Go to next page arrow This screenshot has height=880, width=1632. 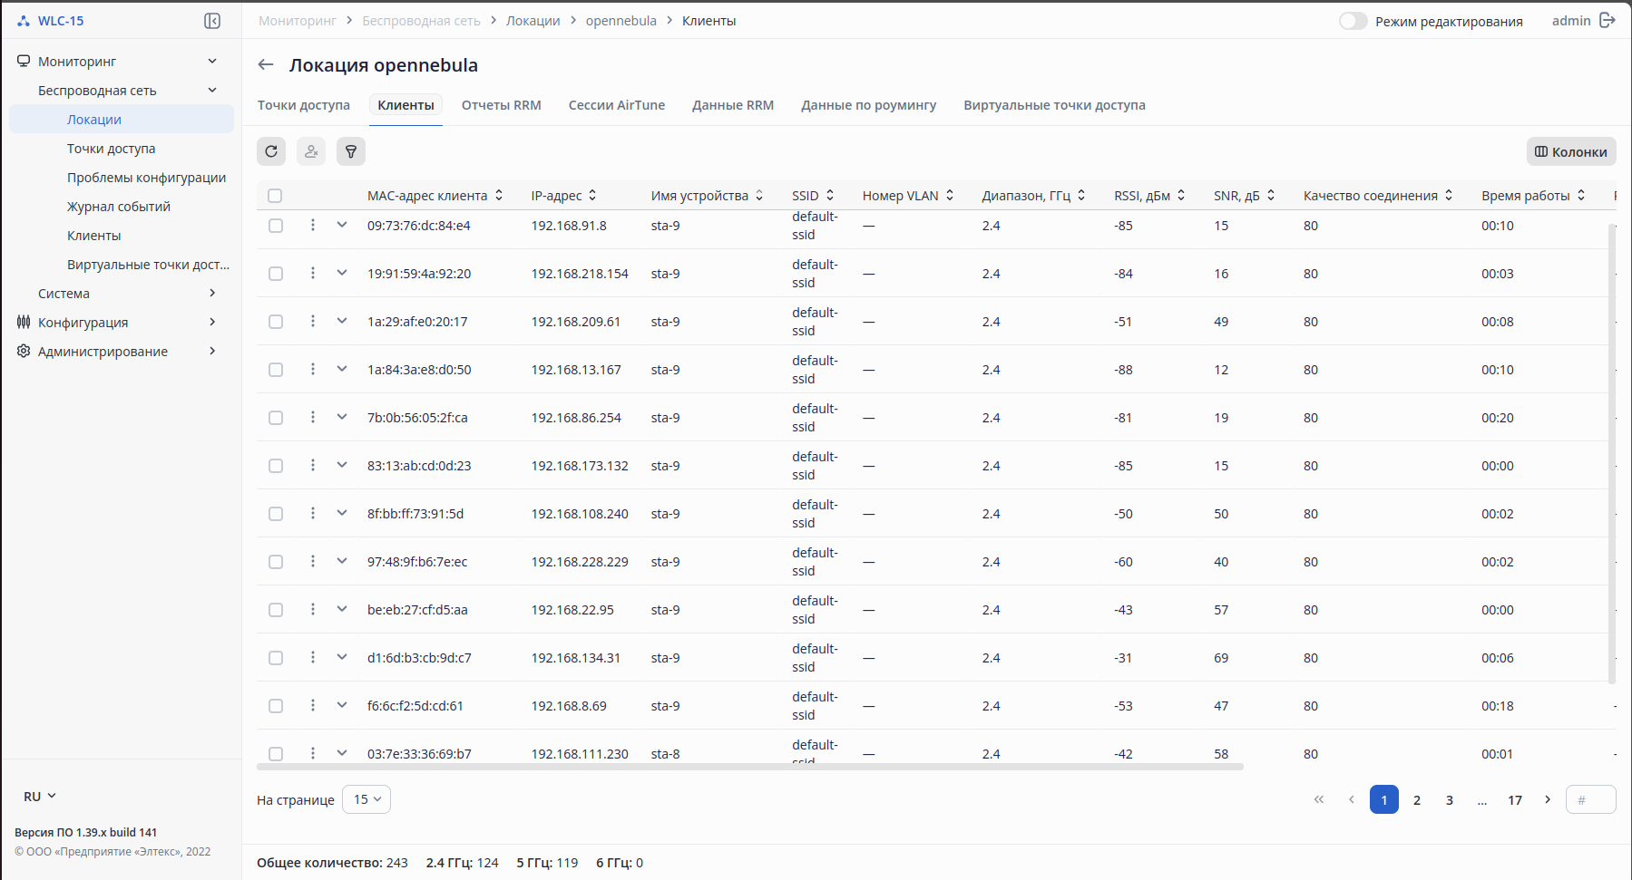click(1548, 799)
